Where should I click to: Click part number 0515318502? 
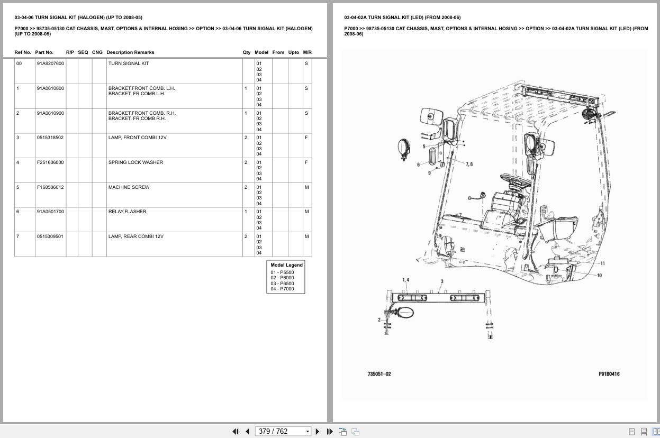50,138
